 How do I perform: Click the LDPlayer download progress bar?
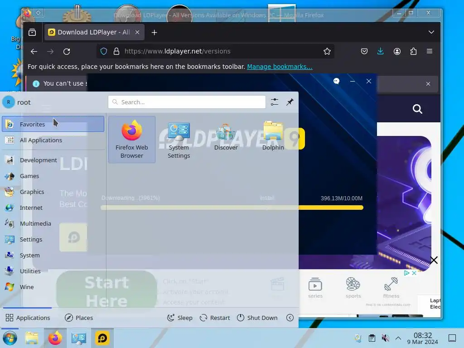point(232,208)
